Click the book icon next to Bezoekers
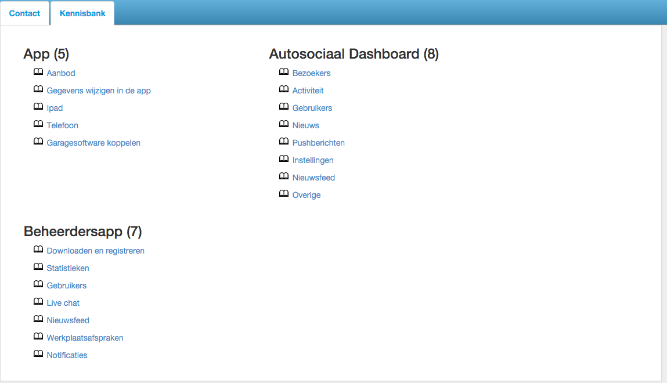Screen dimensions: 667x383 (x=284, y=72)
